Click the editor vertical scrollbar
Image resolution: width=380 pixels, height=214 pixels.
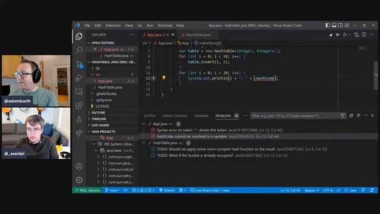point(376,75)
